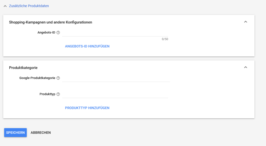Collapse the Shopping-Kampagnen card
Viewport: 266px width, 146px height.
[x=245, y=22]
